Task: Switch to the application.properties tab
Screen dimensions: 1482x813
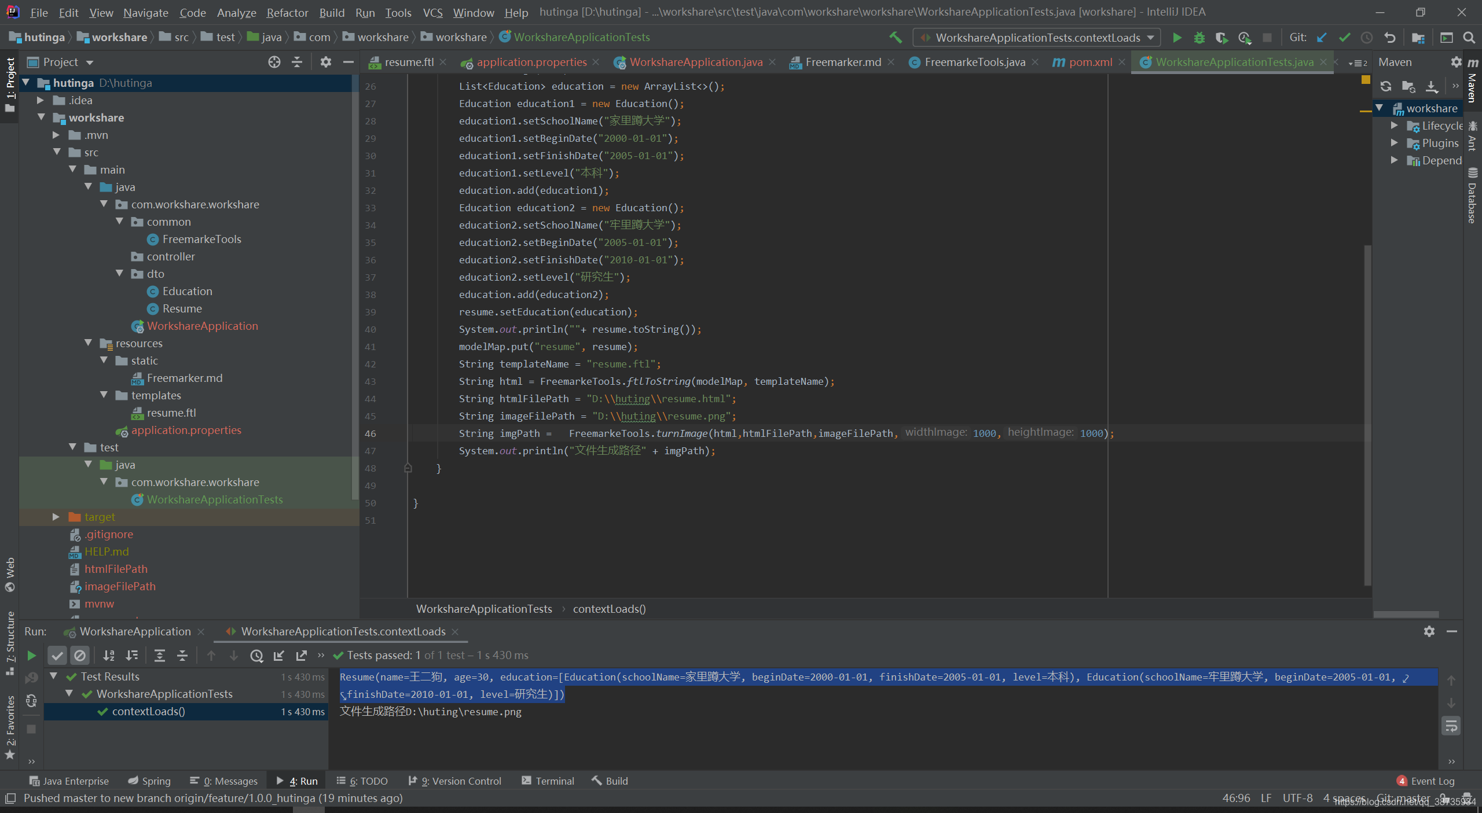Action: (531, 62)
